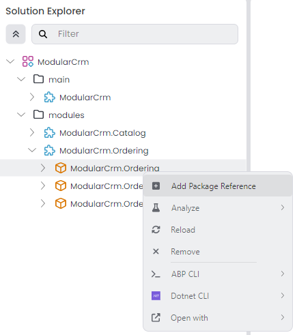Click cube icon of highlighted ModularCrm.Ordering package

pos(61,168)
